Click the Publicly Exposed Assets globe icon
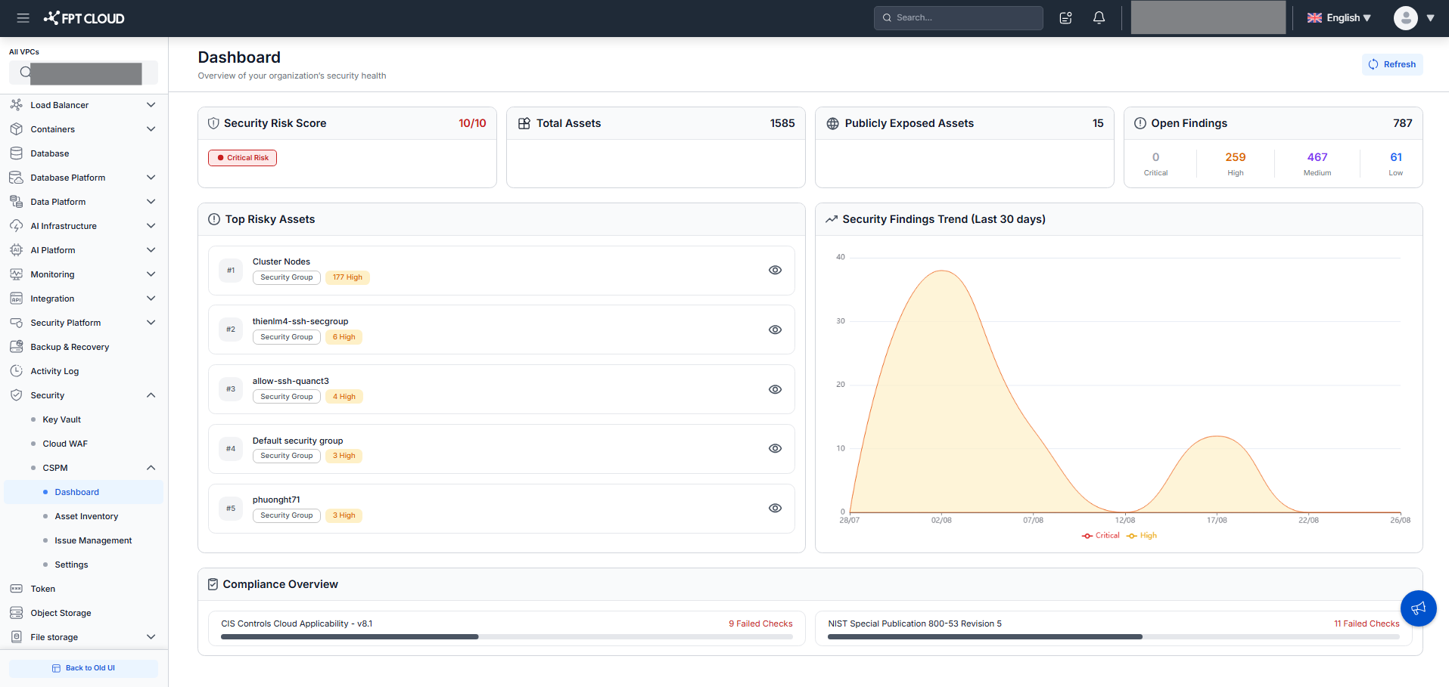This screenshot has width=1449, height=687. point(832,123)
